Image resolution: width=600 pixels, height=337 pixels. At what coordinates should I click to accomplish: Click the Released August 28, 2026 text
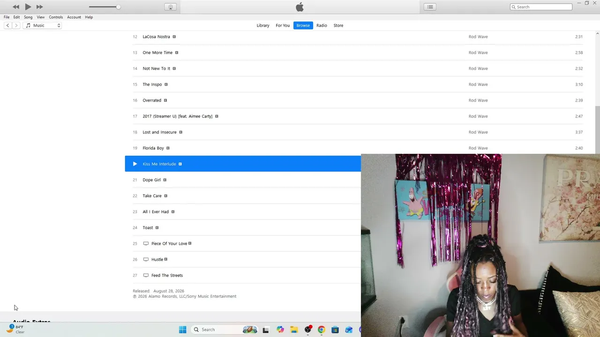(x=158, y=291)
